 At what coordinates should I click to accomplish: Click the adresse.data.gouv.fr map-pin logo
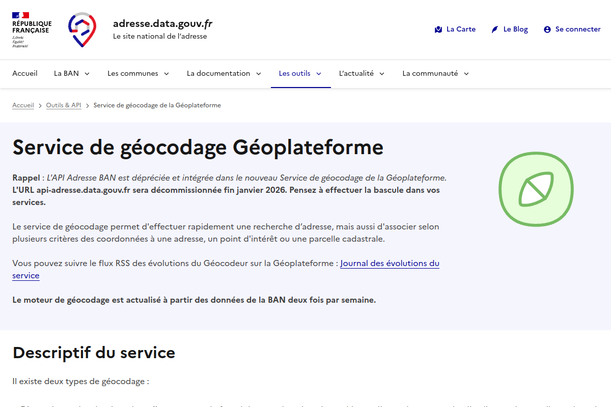82,30
